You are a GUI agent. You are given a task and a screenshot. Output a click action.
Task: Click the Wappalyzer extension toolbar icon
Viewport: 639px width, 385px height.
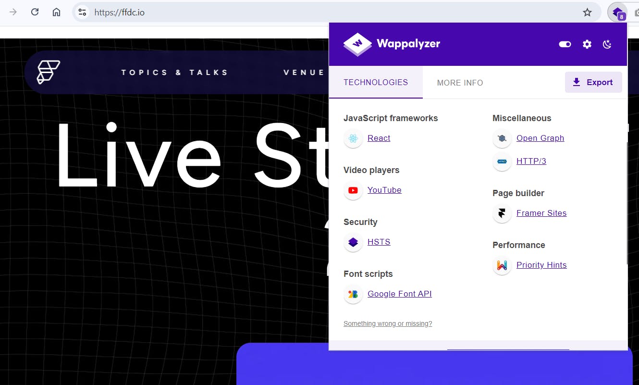(x=617, y=12)
